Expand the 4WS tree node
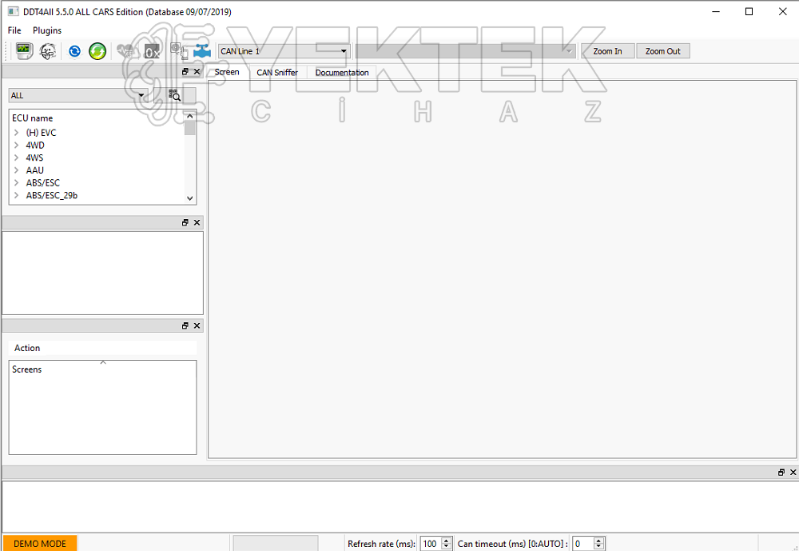 coord(16,158)
